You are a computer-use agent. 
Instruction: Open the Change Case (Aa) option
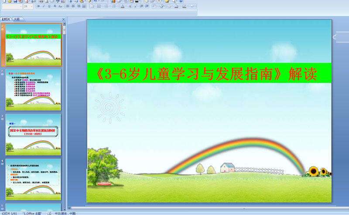pyautogui.click(x=60, y=6)
